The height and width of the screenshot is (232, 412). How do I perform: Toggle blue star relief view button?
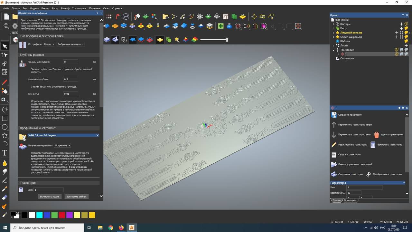(x=133, y=40)
